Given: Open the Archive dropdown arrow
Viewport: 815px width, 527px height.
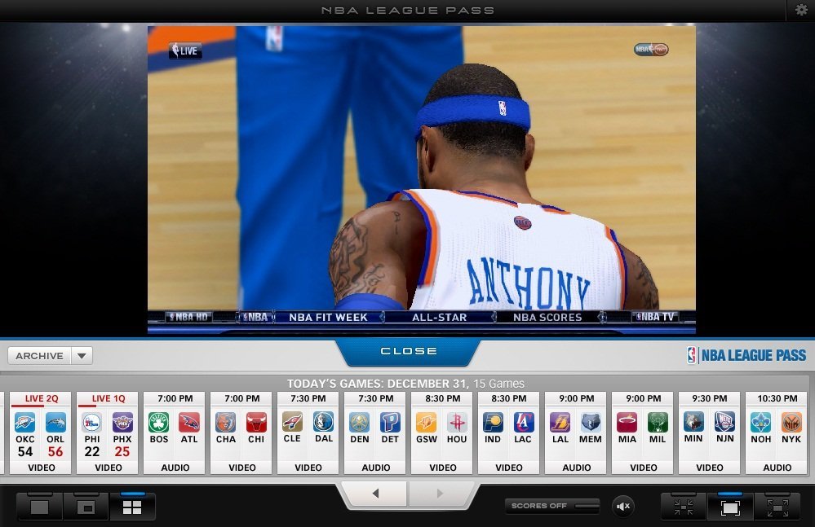Looking at the screenshot, I should (82, 356).
